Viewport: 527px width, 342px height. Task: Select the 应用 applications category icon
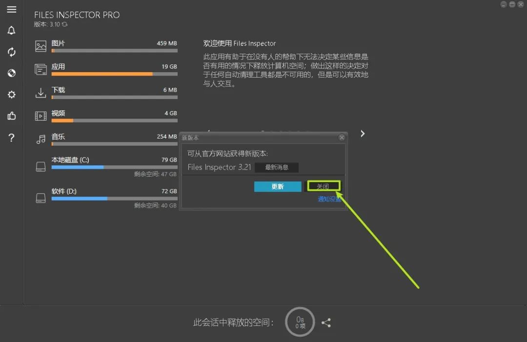click(x=41, y=69)
